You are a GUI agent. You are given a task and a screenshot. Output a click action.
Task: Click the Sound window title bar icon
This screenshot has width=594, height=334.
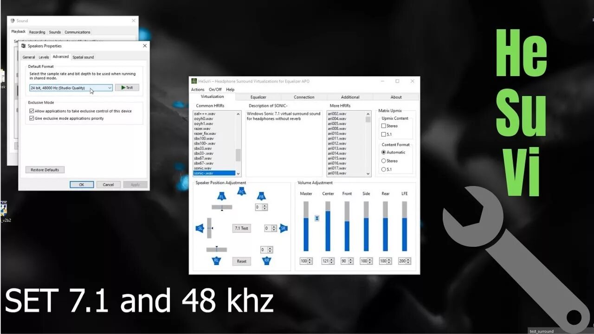[13, 21]
